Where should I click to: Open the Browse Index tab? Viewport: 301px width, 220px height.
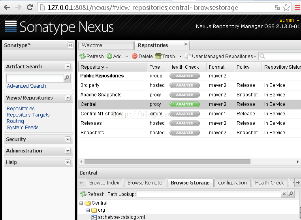click(x=104, y=182)
